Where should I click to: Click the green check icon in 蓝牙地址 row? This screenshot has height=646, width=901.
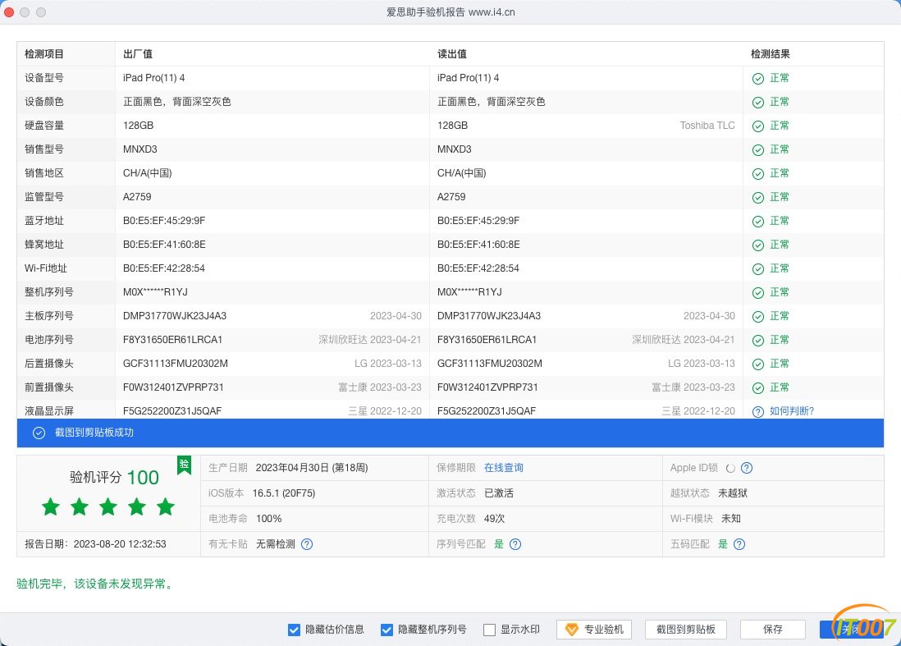[758, 222]
